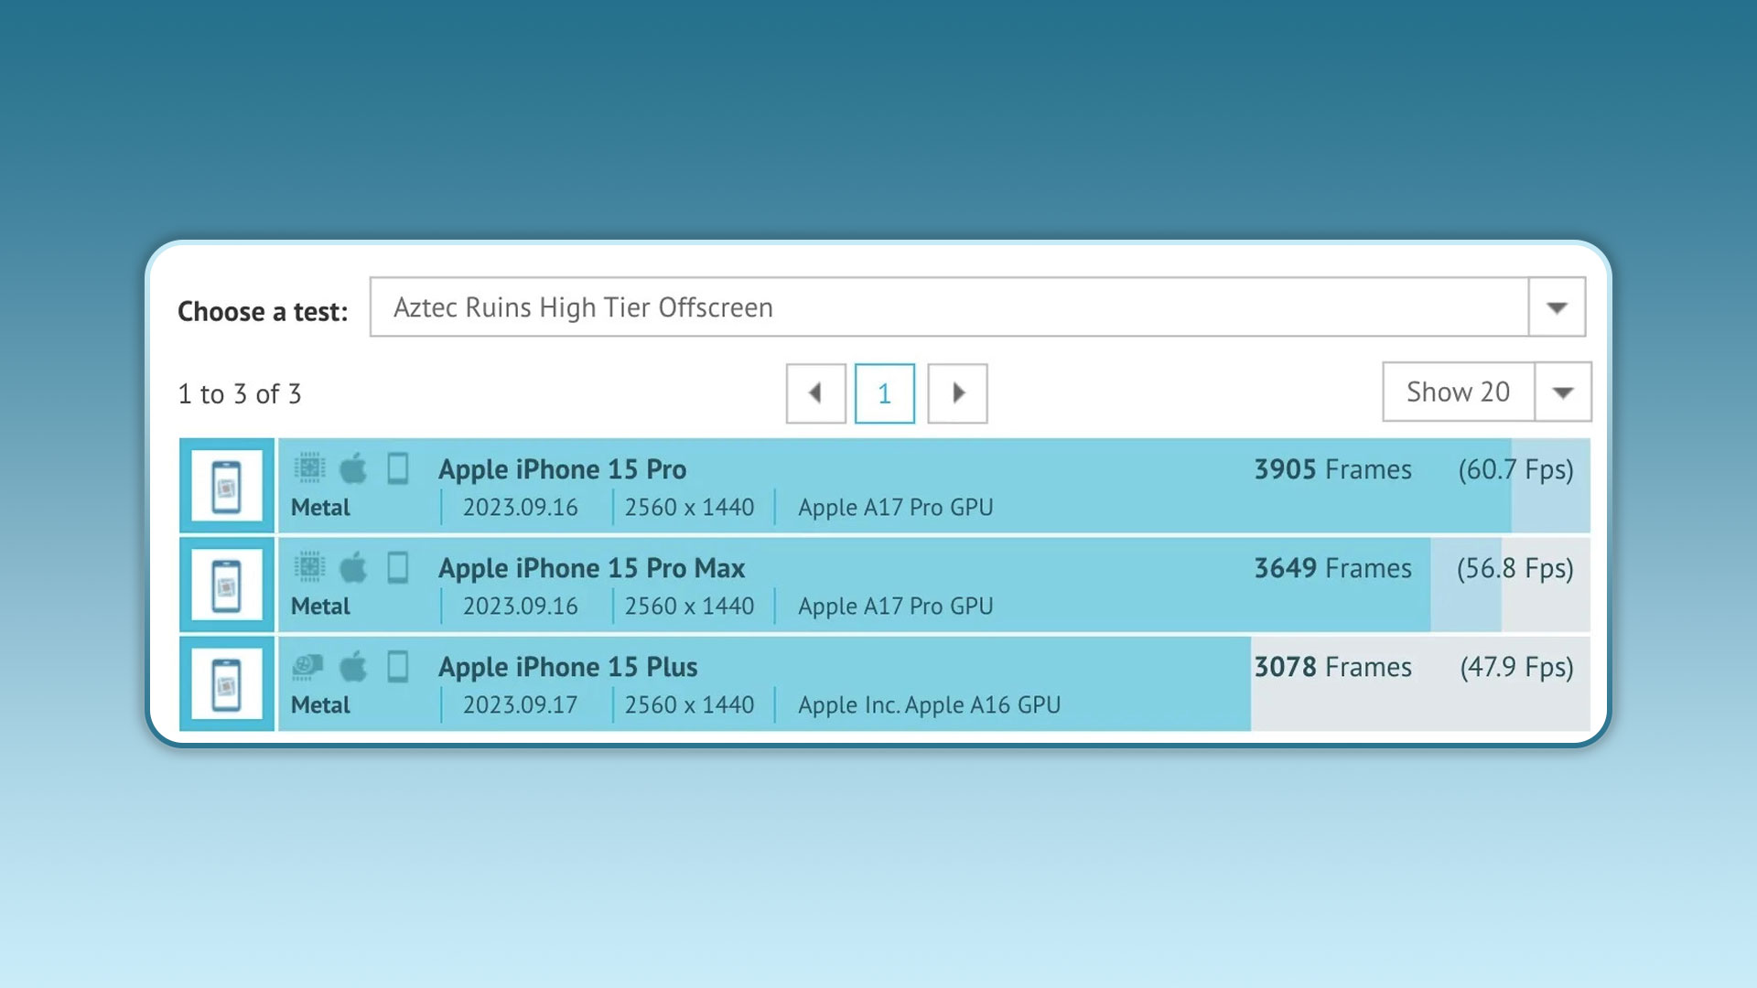Click Apple logo icon in iPhone 15 Pro Max row
Image resolution: width=1757 pixels, height=988 pixels.
[353, 567]
